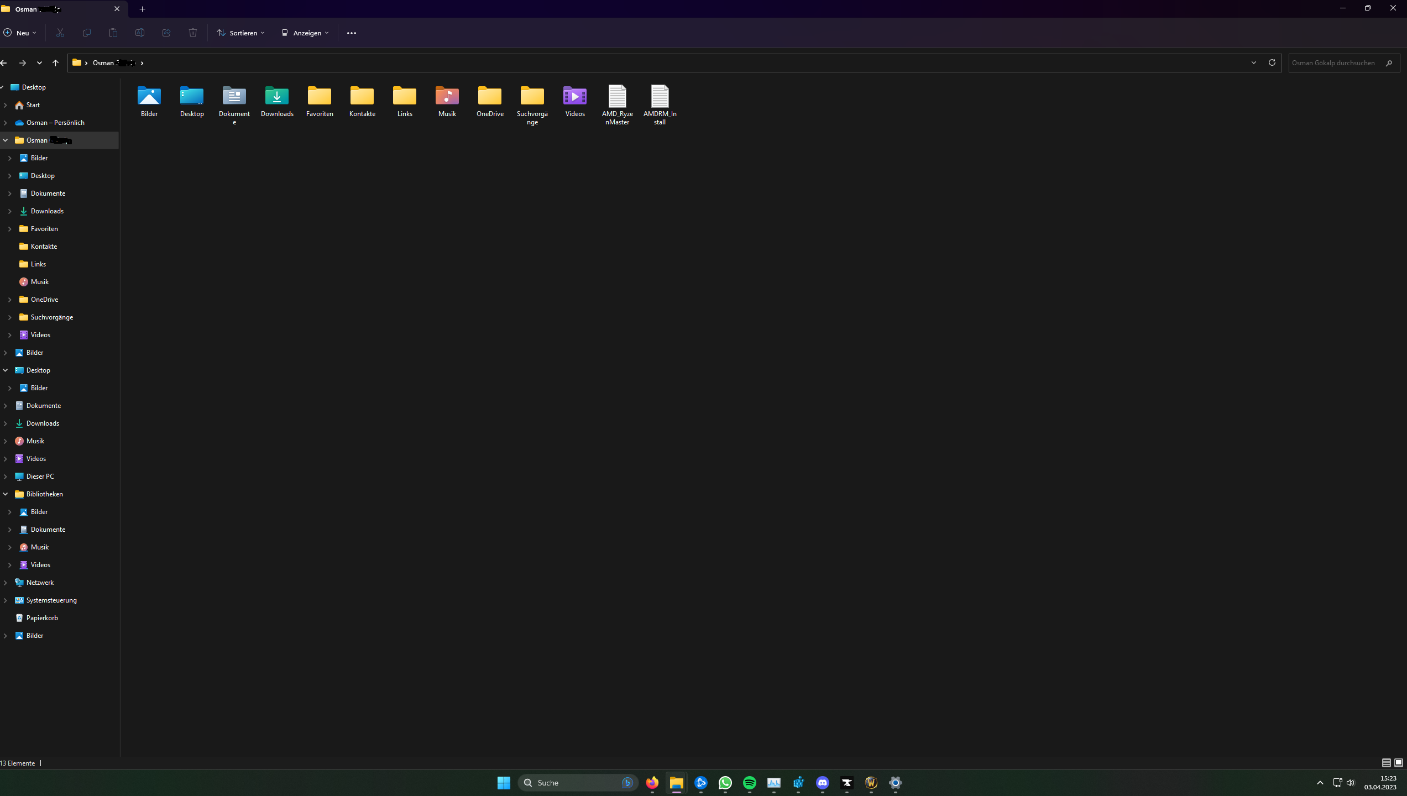The width and height of the screenshot is (1407, 796).
Task: Go up one folder level arrow
Action: (55, 63)
